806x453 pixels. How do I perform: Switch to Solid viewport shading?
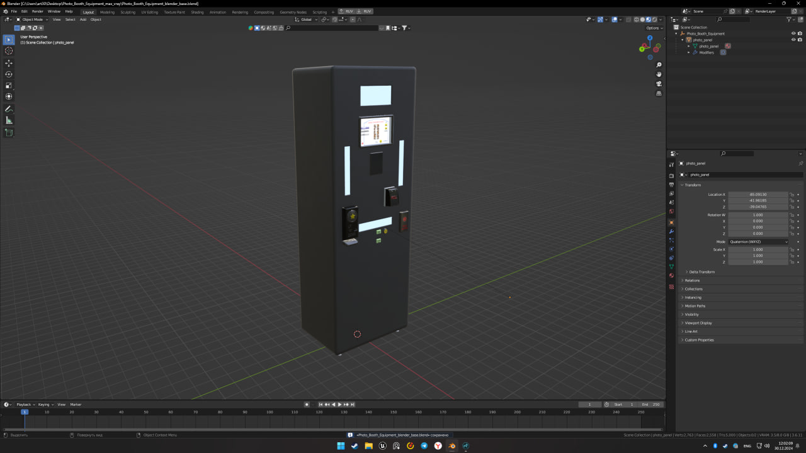pyautogui.click(x=642, y=20)
